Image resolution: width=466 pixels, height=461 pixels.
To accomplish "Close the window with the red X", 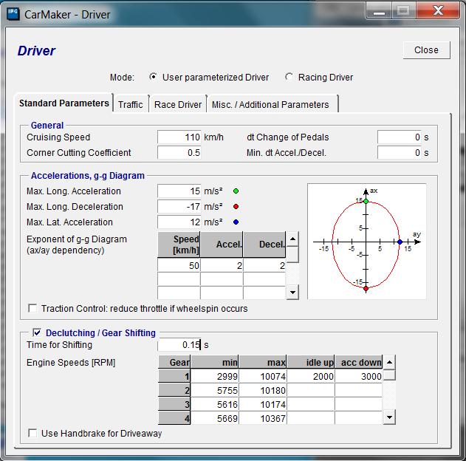I will 438,10.
